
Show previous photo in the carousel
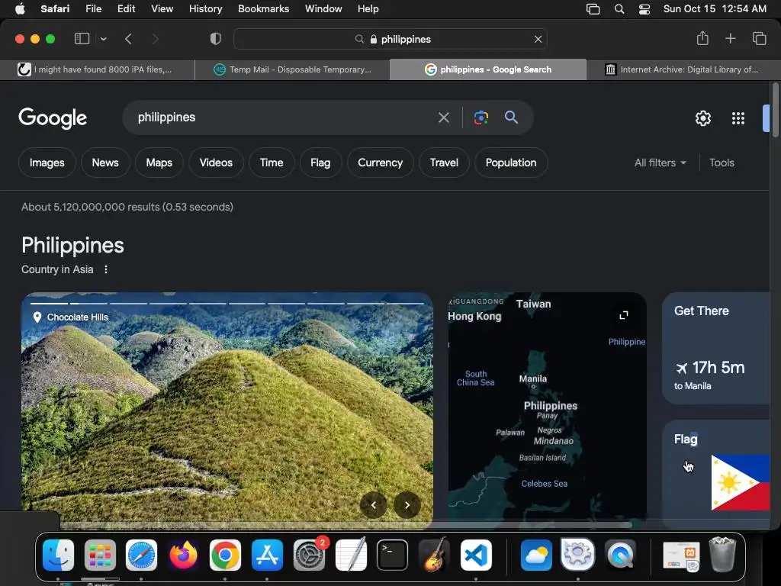(x=373, y=505)
